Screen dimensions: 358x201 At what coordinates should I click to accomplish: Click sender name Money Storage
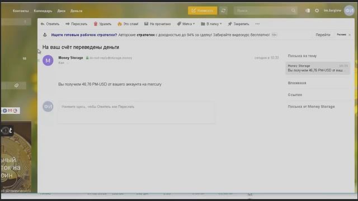pyautogui.click(x=71, y=58)
